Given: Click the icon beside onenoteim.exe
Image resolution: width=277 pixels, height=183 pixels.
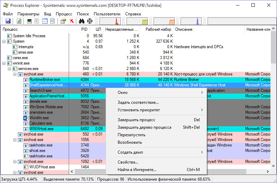Looking at the screenshot, I should point(26,112).
